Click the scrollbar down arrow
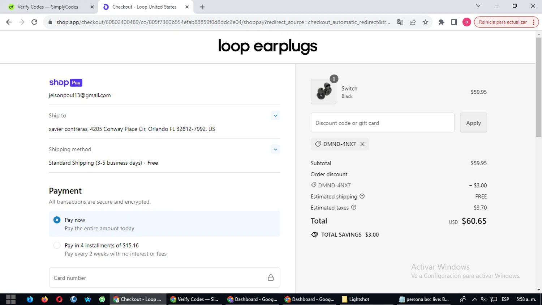The width and height of the screenshot is (542, 305). 539,290
